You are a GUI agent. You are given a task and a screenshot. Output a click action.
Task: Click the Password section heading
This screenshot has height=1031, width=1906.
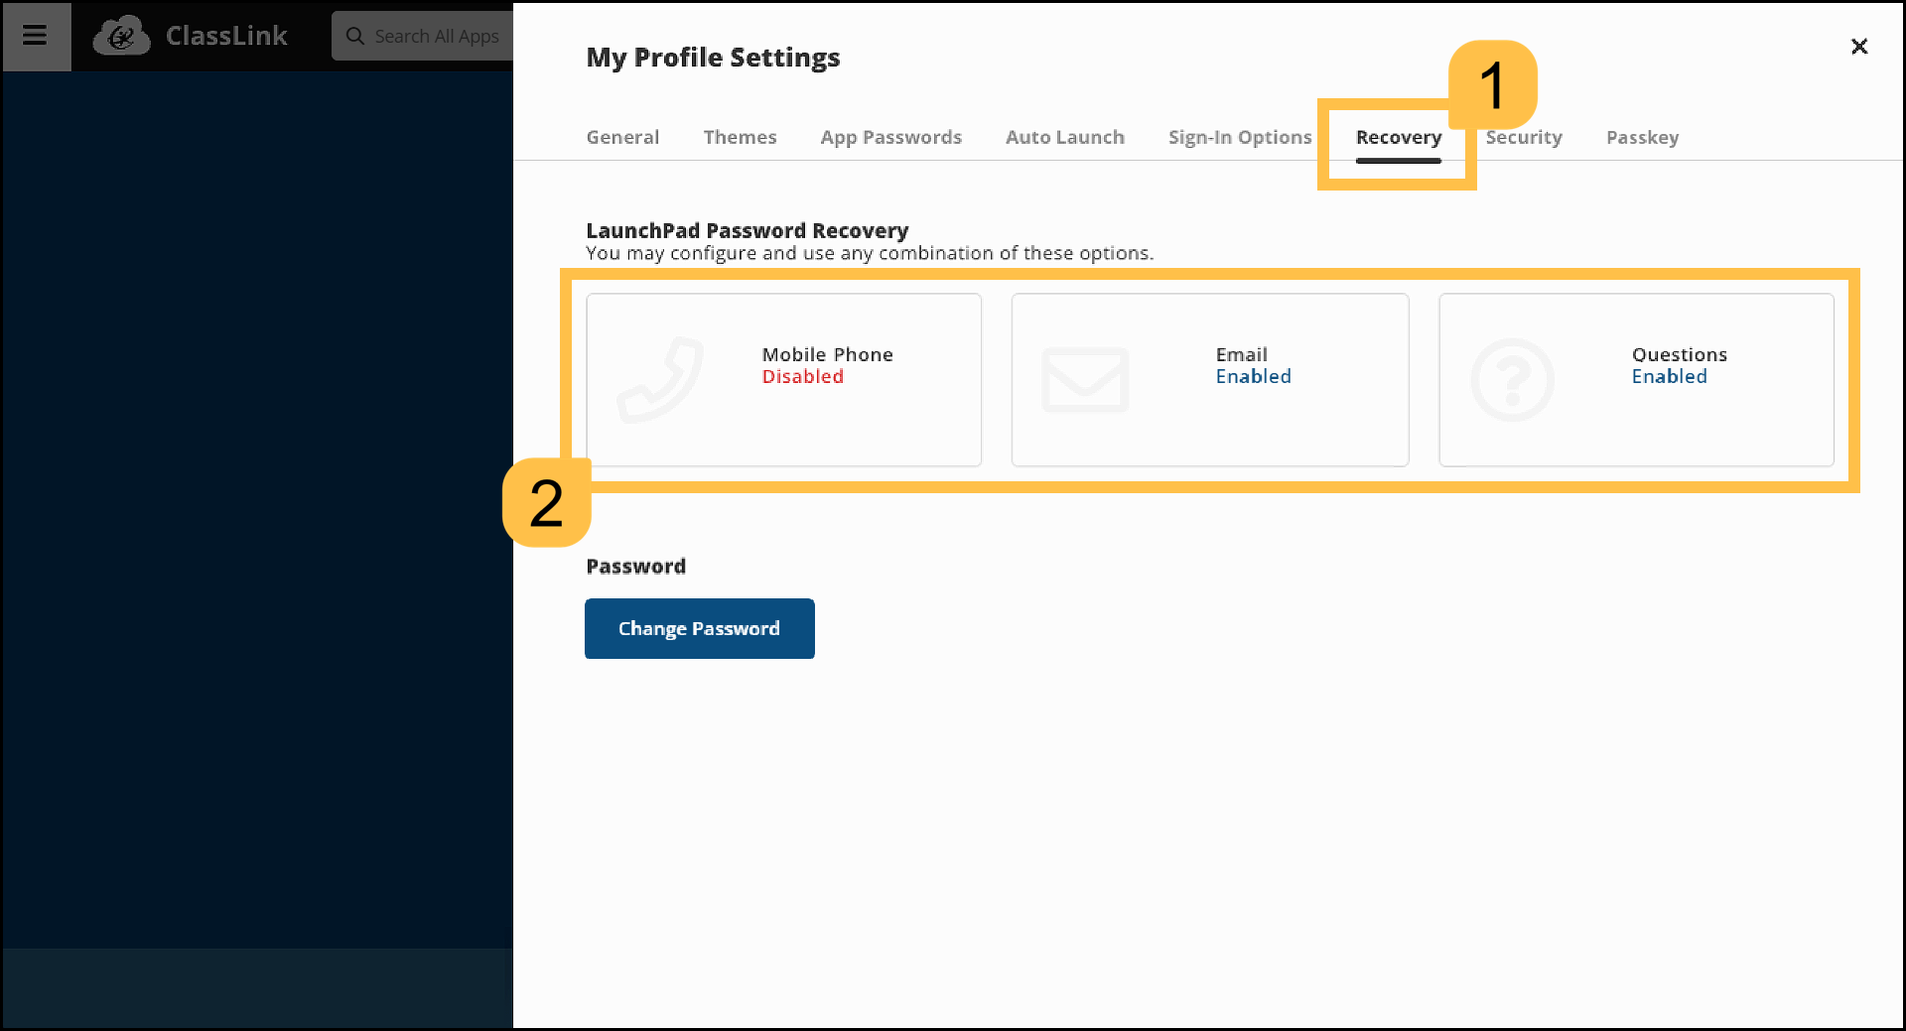coord(635,566)
